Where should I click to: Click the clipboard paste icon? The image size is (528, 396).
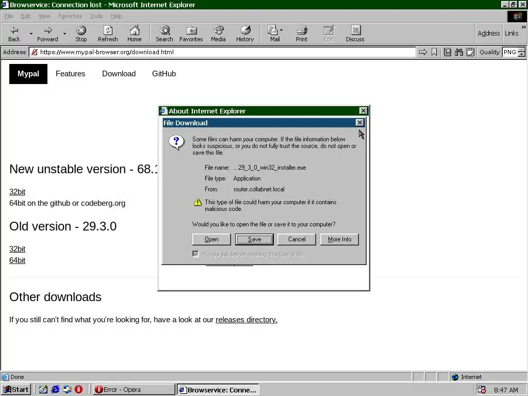[470, 52]
